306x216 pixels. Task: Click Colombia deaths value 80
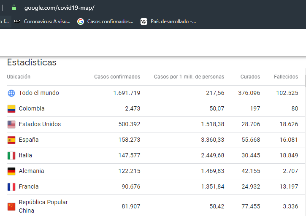pyautogui.click(x=295, y=108)
